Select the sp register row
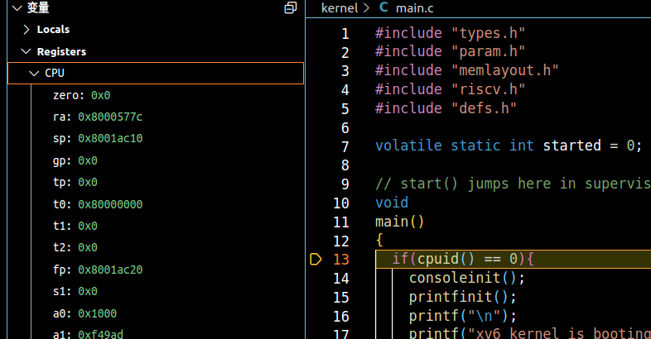This screenshot has width=651, height=339. pos(156,138)
